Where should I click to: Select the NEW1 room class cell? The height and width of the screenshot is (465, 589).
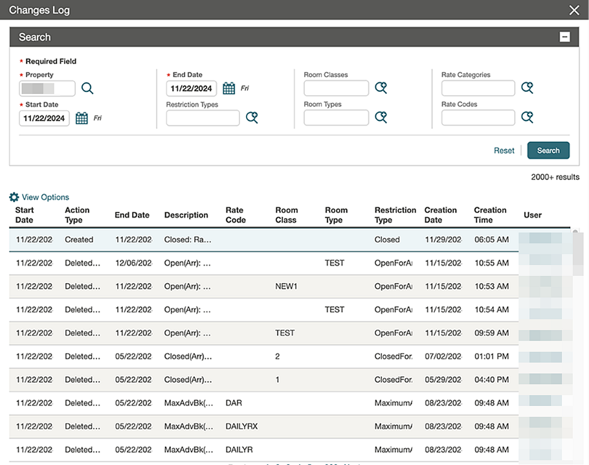[x=286, y=286]
